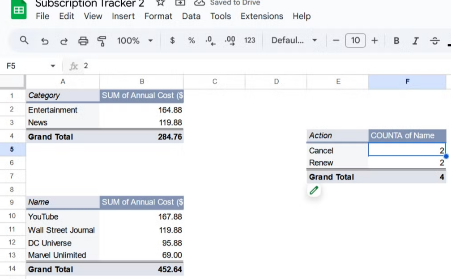Screen dimensions: 451x279
Task: Click the move to folder icon
Action: point(180,3)
